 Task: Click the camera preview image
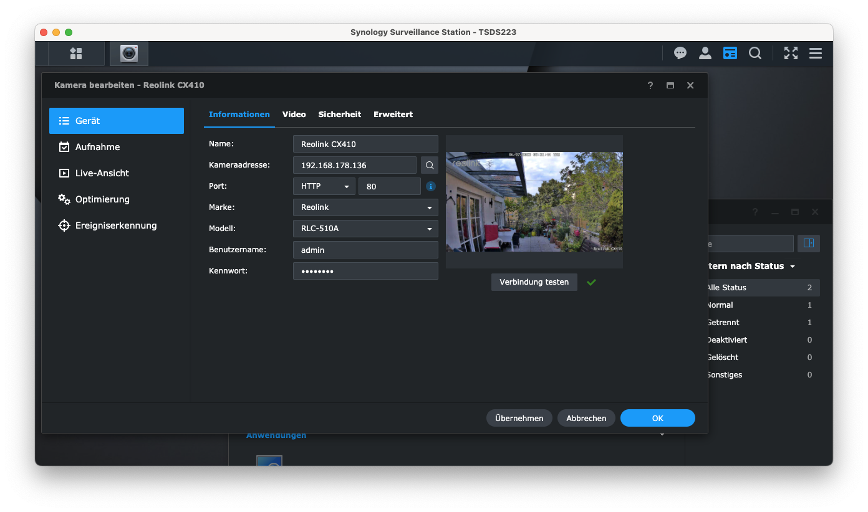(x=534, y=202)
